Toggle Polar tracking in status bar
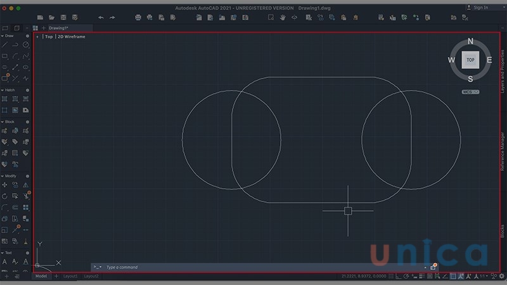The width and height of the screenshot is (507, 285). pyautogui.click(x=406, y=276)
